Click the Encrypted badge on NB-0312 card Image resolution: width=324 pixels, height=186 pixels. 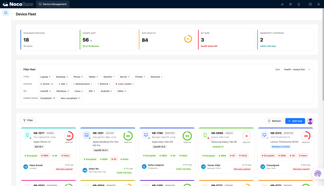(x=268, y=156)
